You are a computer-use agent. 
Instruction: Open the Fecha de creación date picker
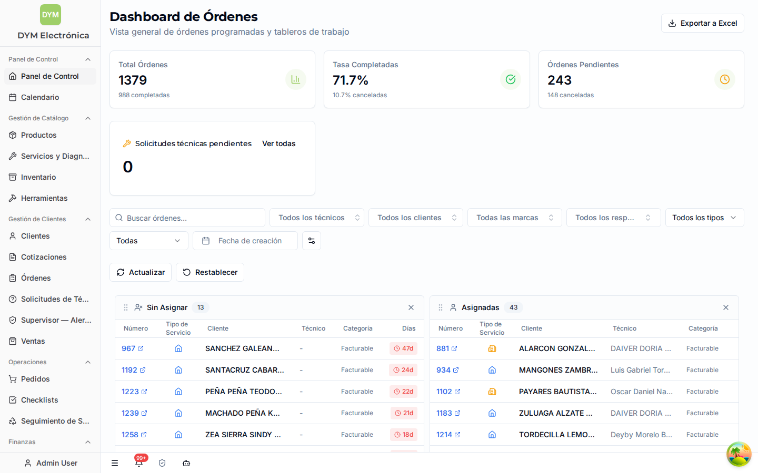coord(245,241)
